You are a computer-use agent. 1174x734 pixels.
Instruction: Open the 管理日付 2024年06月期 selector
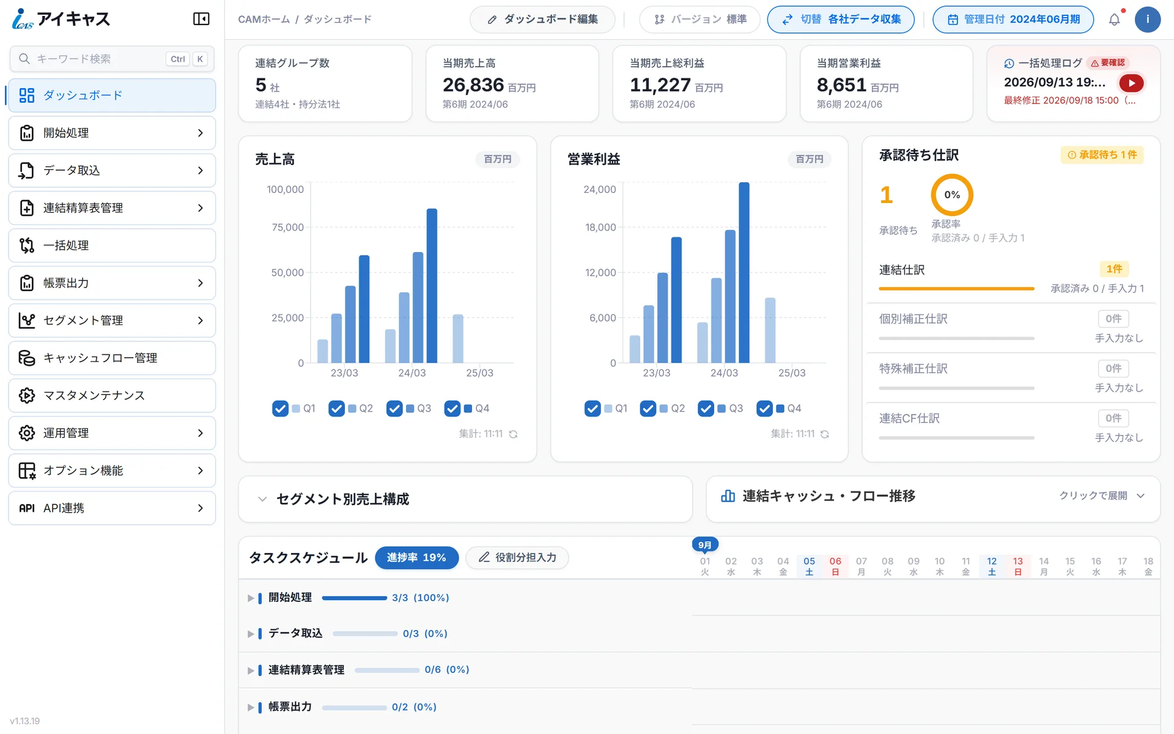1013,20
